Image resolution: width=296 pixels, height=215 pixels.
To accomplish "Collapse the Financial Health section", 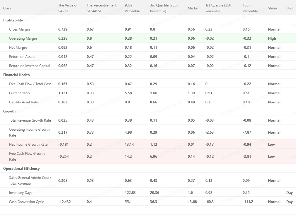I will pos(16,75).
